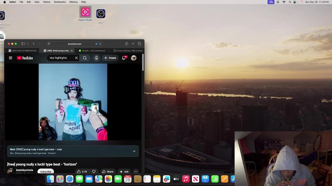Clear the nba highlights search text

(x=76, y=58)
